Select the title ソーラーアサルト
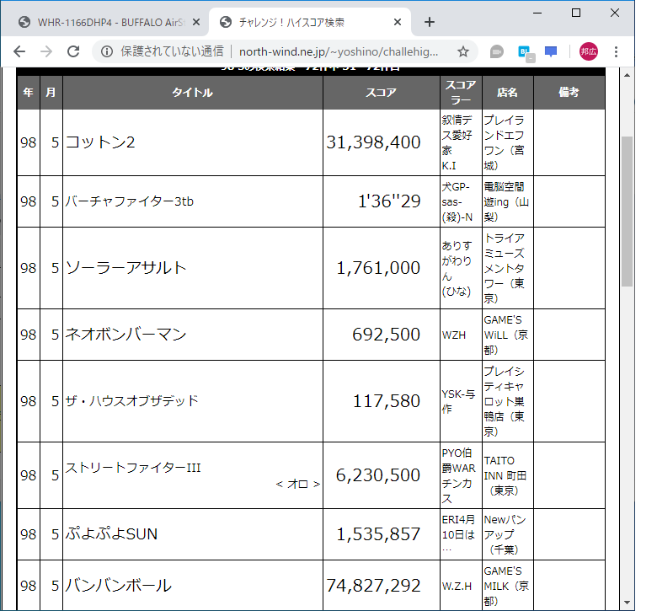657x611 pixels. (x=126, y=267)
